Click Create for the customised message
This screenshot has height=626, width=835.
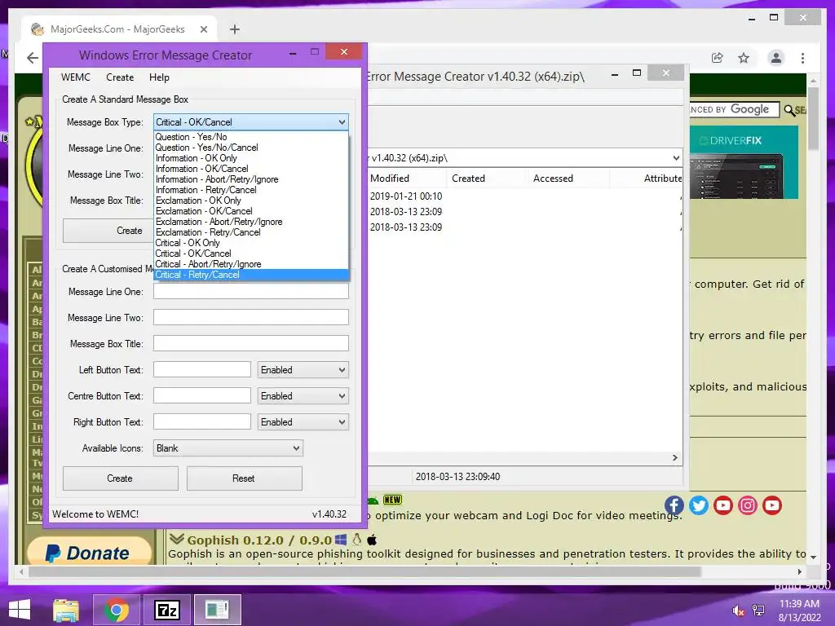pos(121,478)
